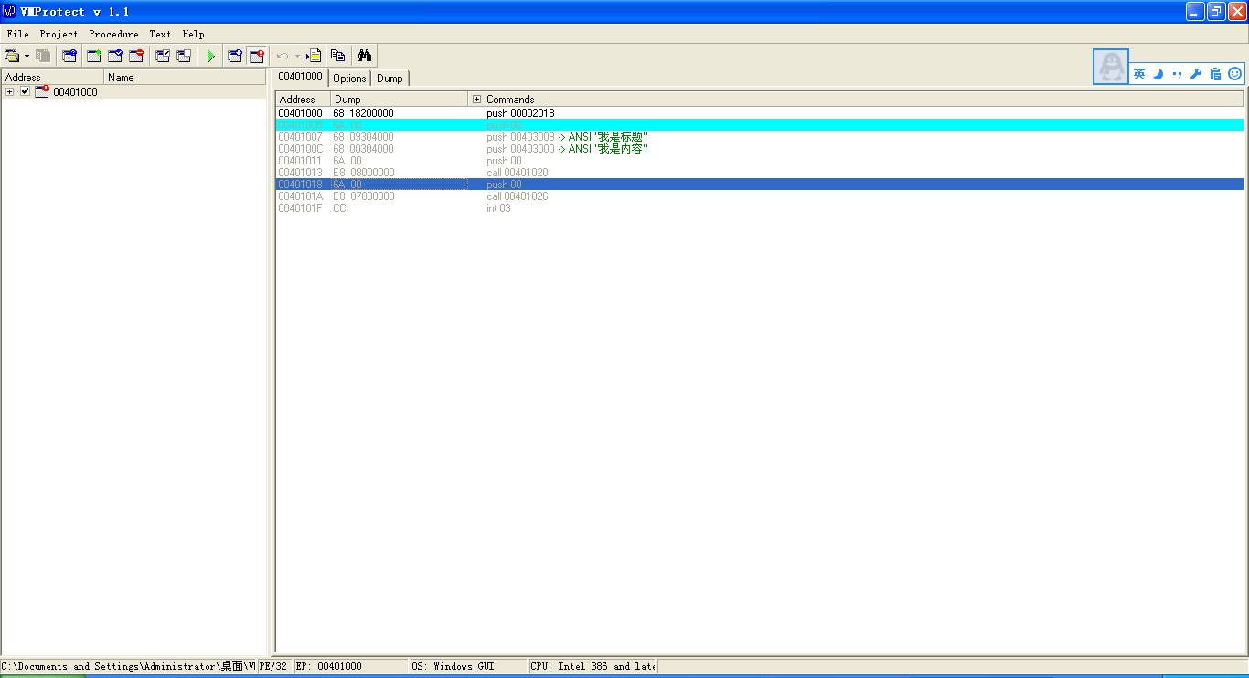
Task: Click the procedure icon with blue down arrow
Action: click(x=235, y=56)
